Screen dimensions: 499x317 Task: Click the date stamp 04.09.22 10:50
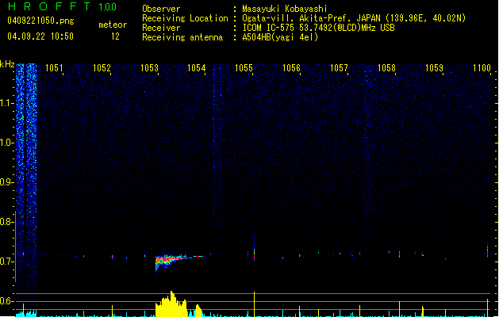pyautogui.click(x=40, y=36)
